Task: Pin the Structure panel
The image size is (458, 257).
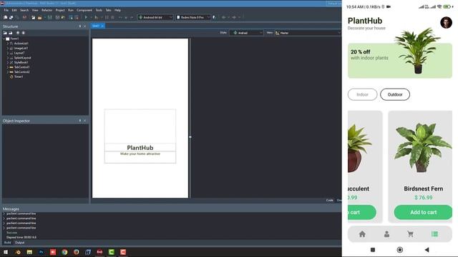Action: click(x=80, y=26)
